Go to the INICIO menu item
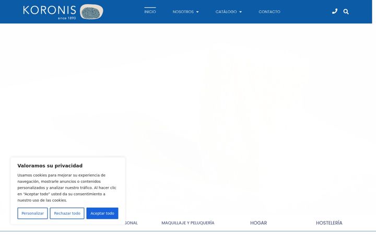Viewport: 376px width, 235px height. coord(150,11)
